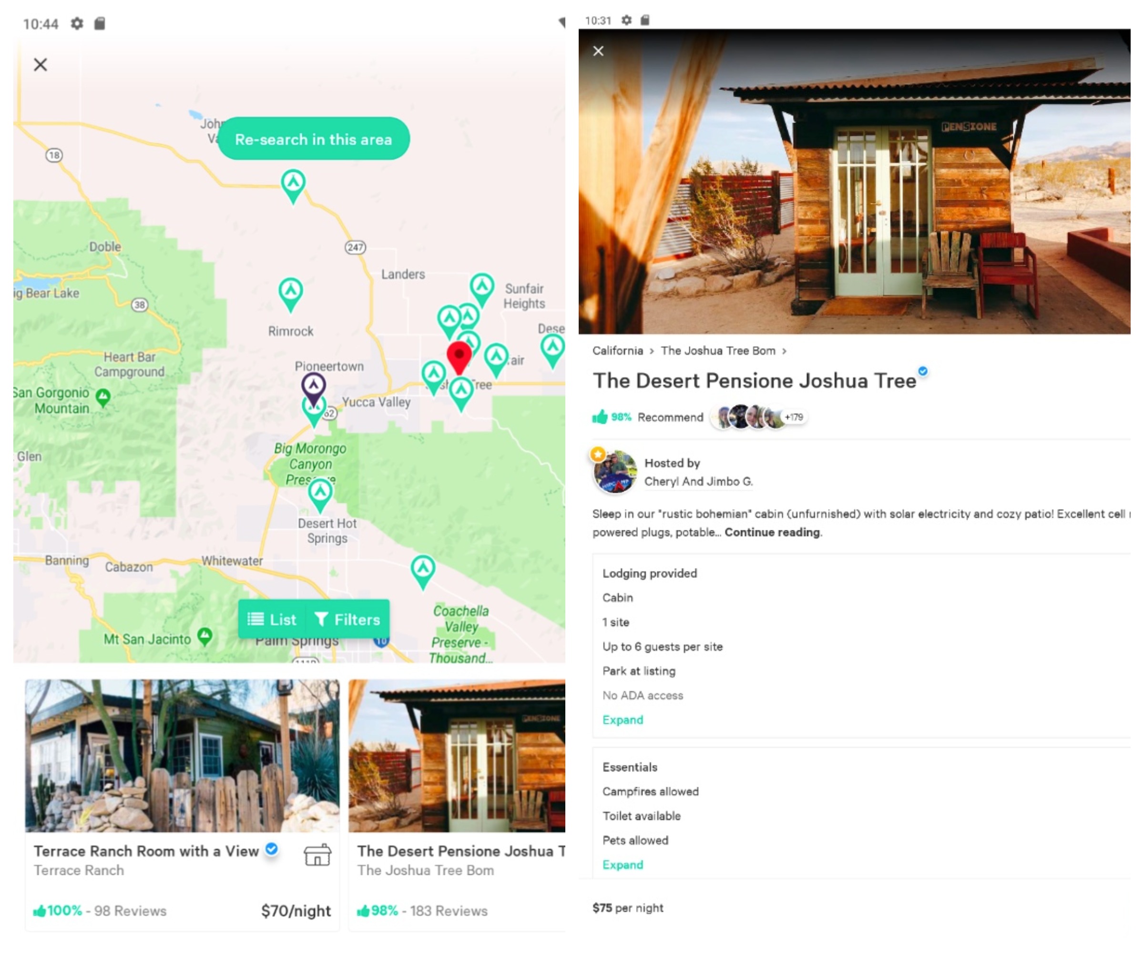Image resolution: width=1144 pixels, height=953 pixels.
Task: Tap the green thumbs-up recommend icon
Action: click(x=599, y=417)
